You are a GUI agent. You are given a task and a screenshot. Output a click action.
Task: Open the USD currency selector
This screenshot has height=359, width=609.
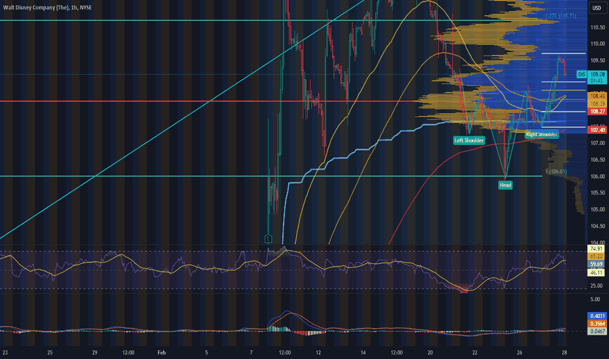click(596, 8)
